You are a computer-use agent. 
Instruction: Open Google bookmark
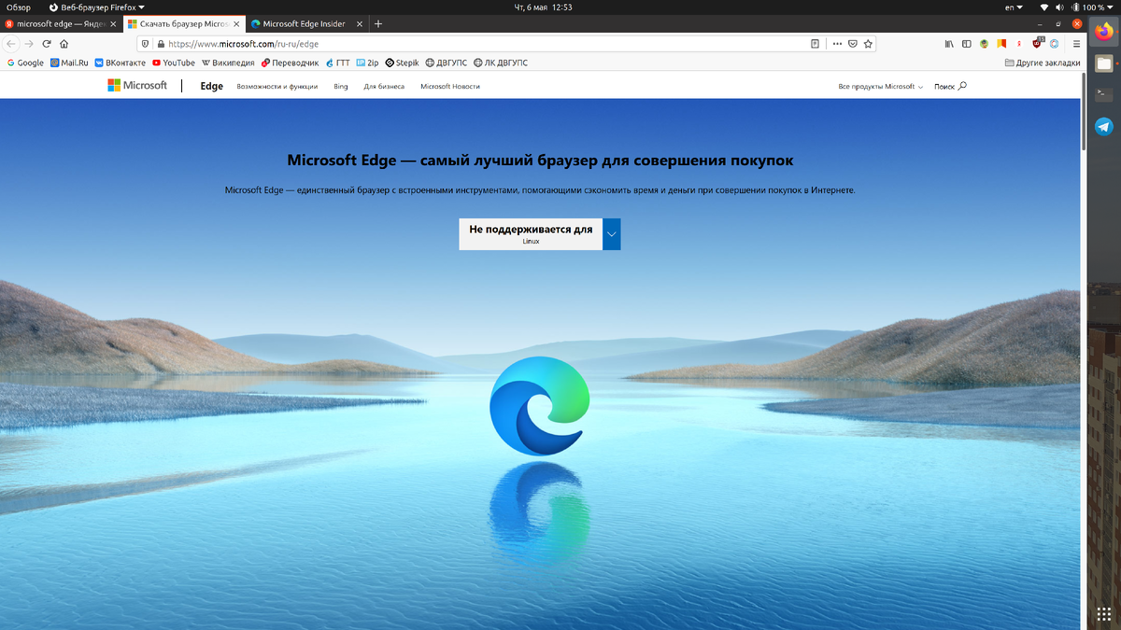[x=25, y=63]
